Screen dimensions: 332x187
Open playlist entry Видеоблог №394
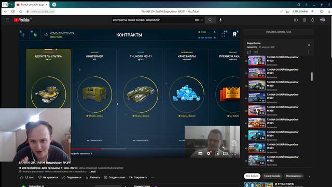click(x=278, y=136)
